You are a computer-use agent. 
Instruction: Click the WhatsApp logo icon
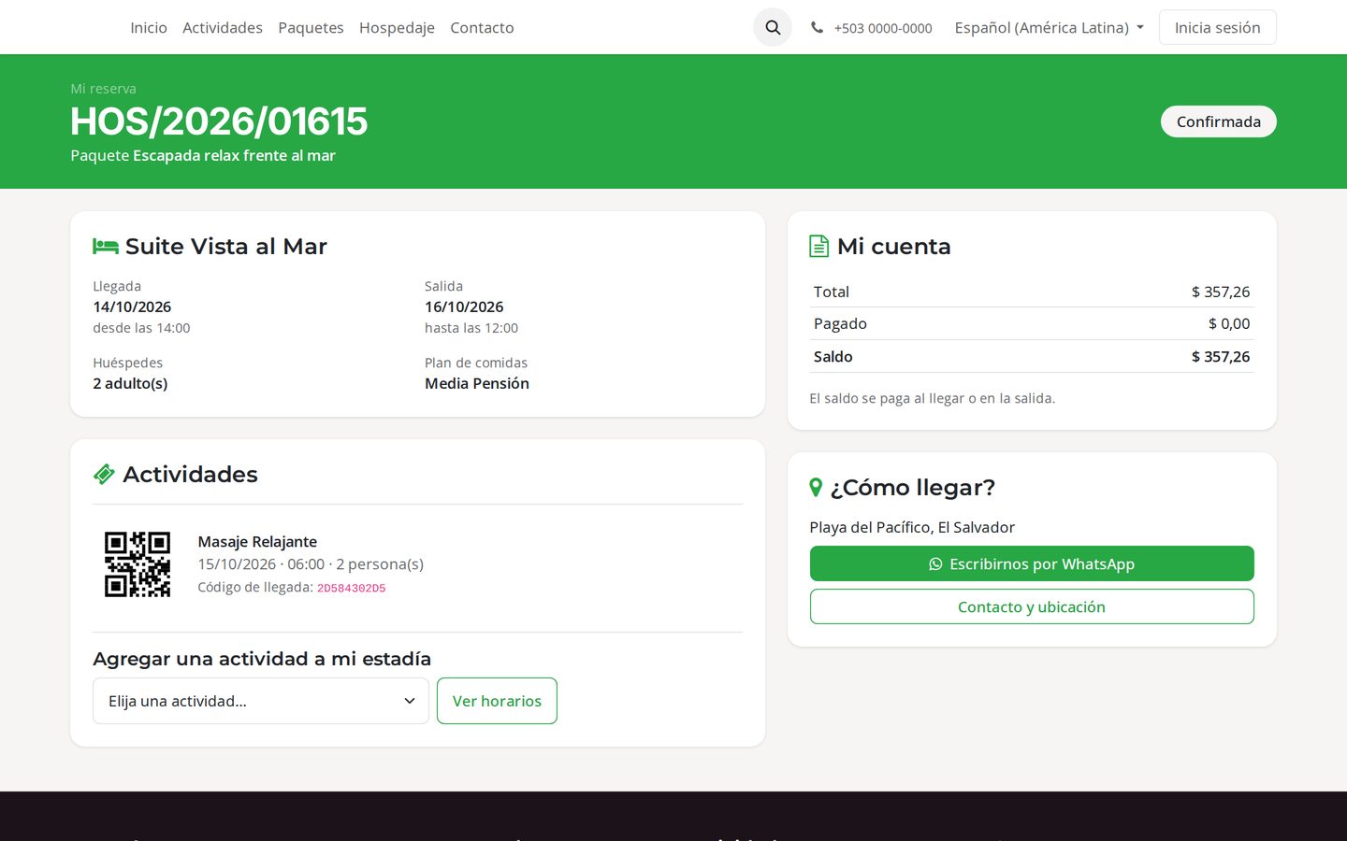click(935, 564)
